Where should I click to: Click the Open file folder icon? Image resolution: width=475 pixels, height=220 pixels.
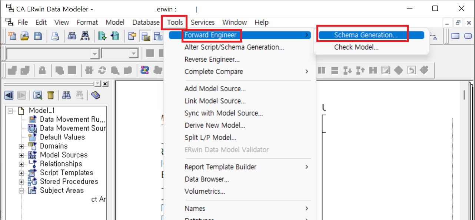[25, 36]
